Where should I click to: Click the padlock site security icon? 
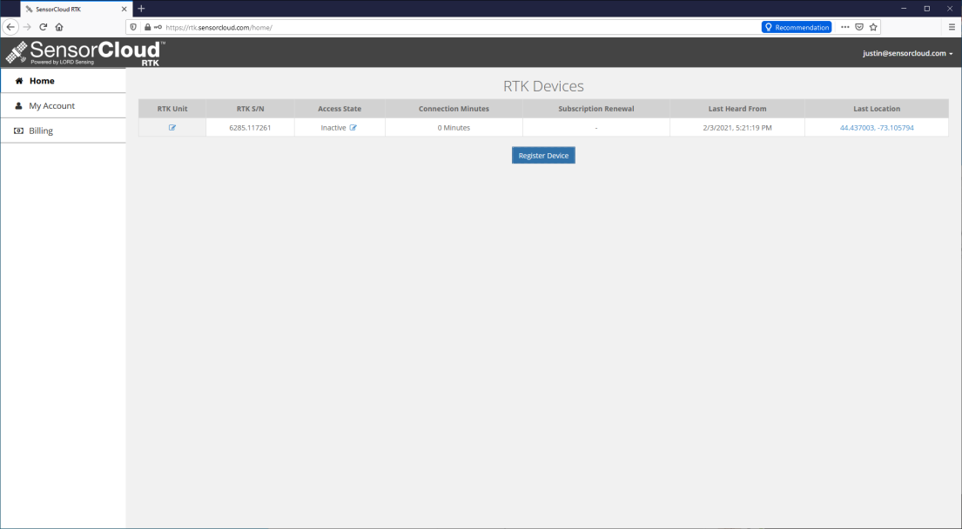(147, 27)
